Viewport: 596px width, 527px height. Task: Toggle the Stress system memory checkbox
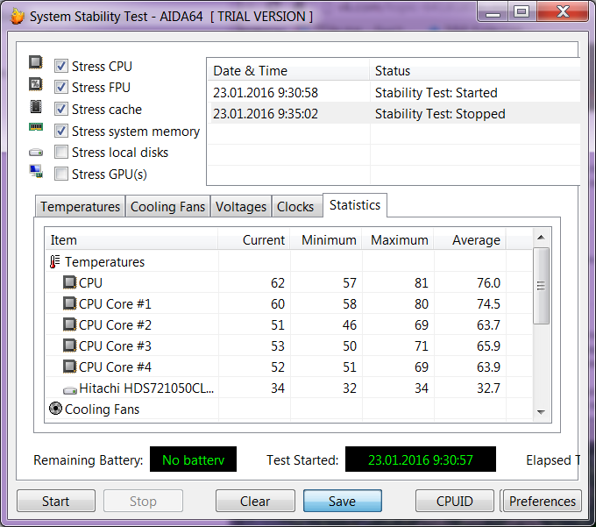[x=61, y=131]
